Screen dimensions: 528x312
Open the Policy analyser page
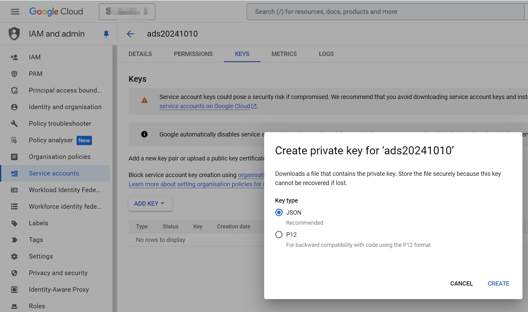point(51,140)
